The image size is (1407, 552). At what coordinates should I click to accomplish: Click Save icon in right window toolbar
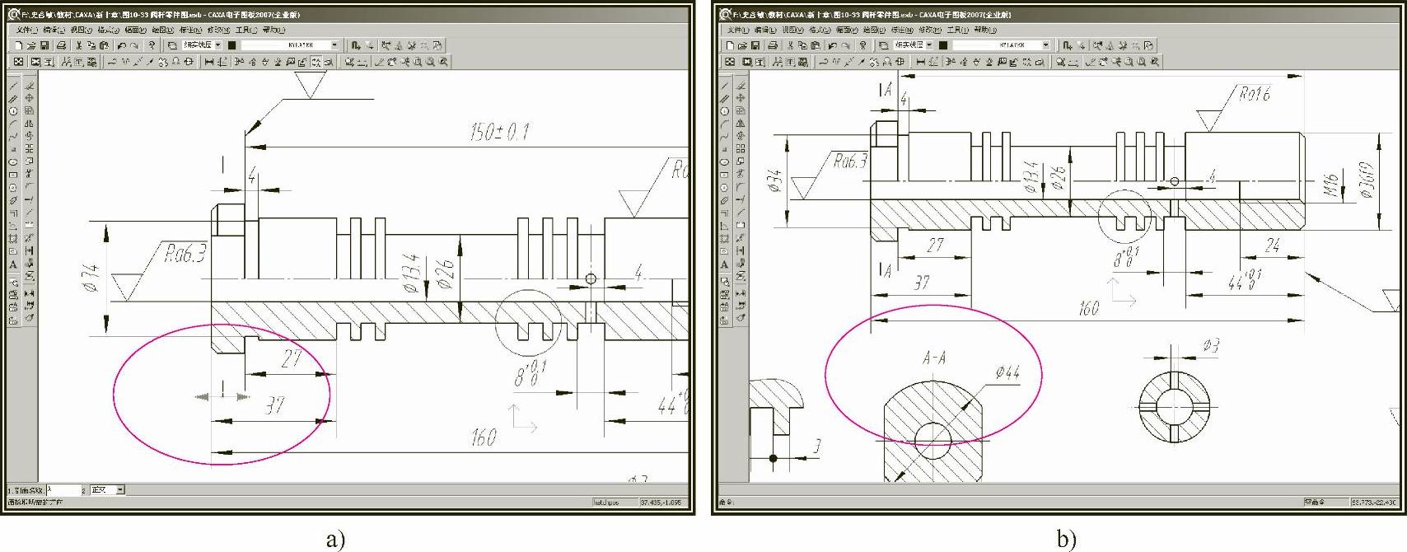755,45
